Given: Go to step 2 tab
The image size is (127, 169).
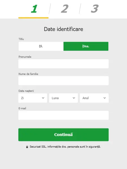Looking at the screenshot, I should click(x=65, y=9).
